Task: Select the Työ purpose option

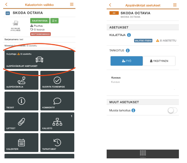Action: click(x=127, y=61)
